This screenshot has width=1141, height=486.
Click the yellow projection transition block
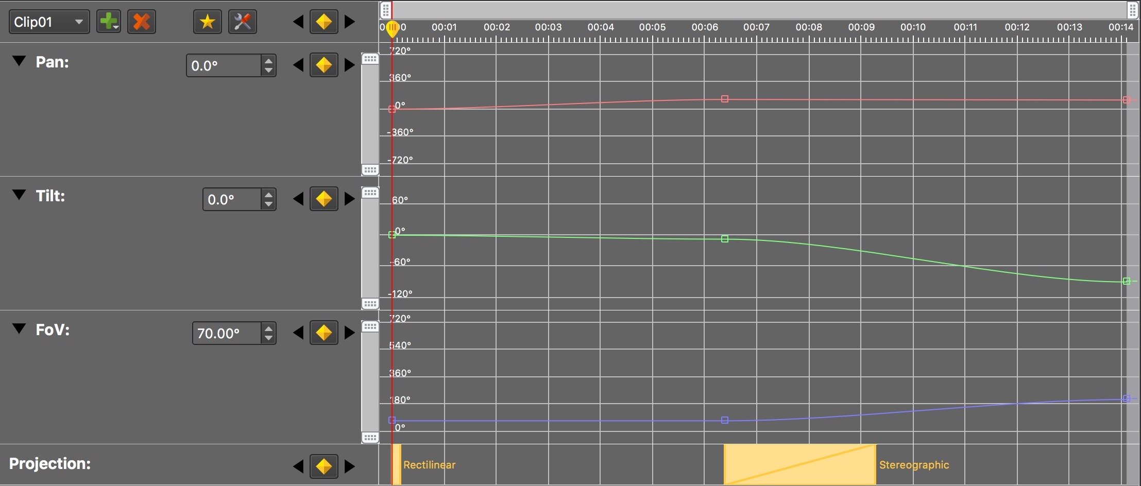click(799, 464)
